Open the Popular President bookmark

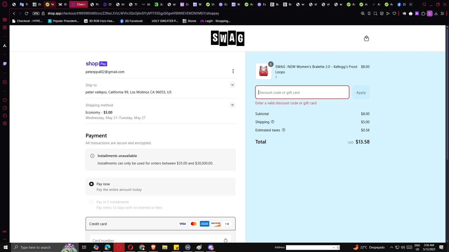coord(63,21)
